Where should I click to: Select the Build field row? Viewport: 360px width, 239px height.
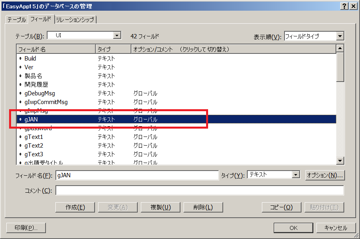(176, 59)
